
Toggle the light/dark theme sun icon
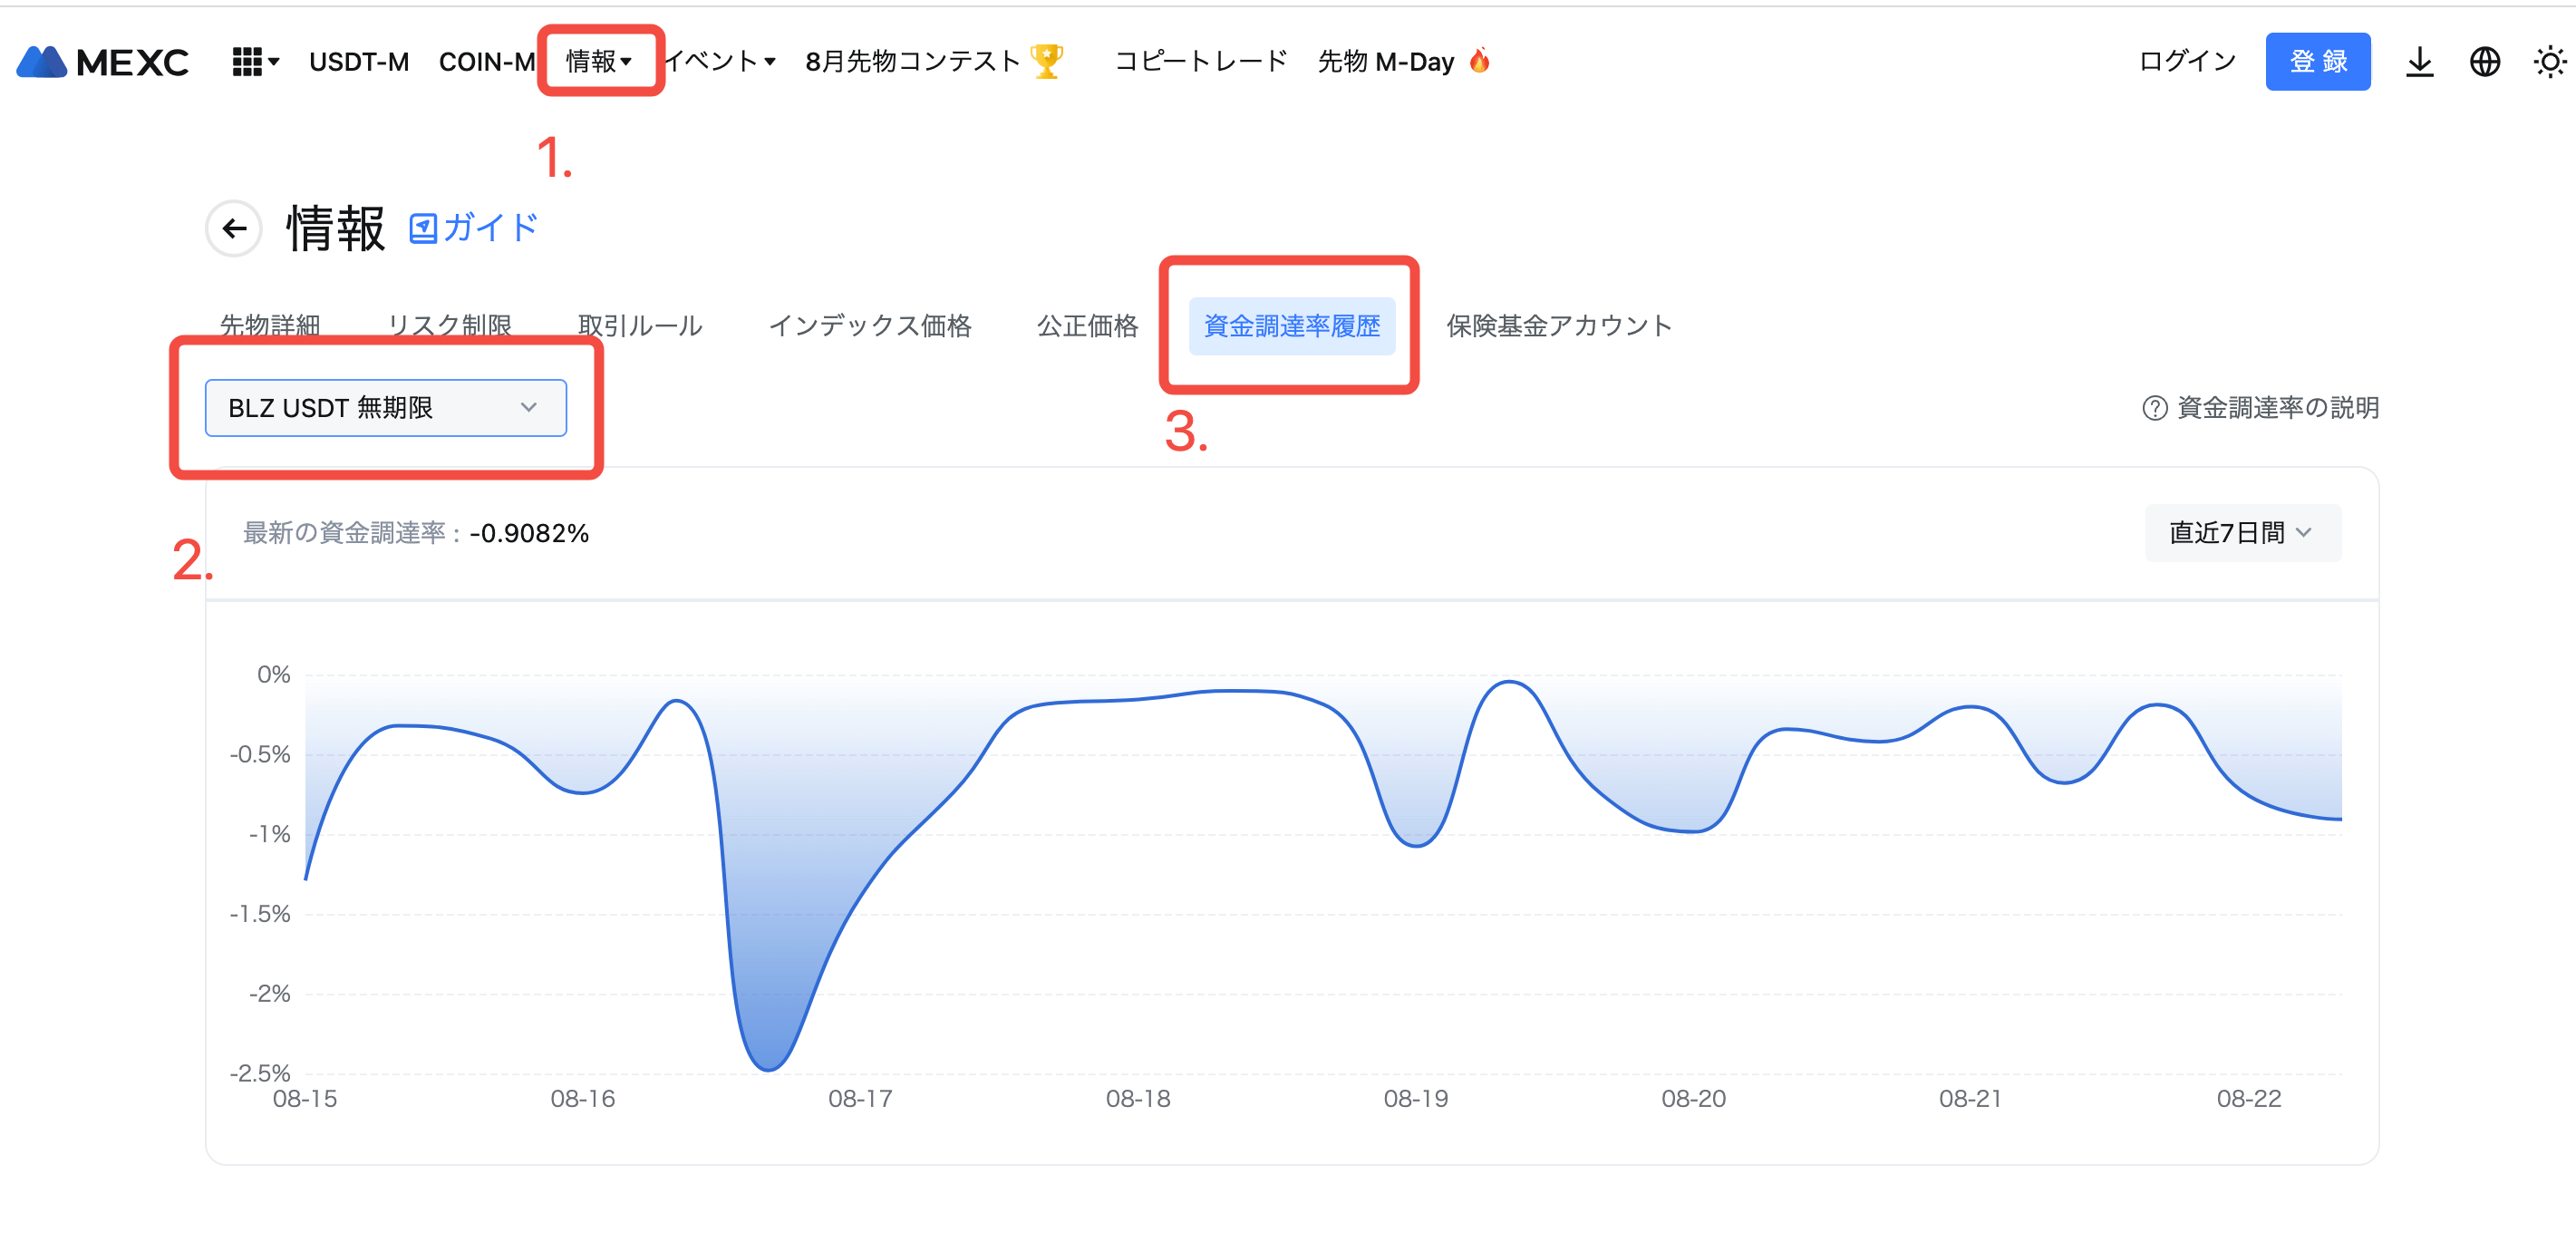click(2549, 62)
